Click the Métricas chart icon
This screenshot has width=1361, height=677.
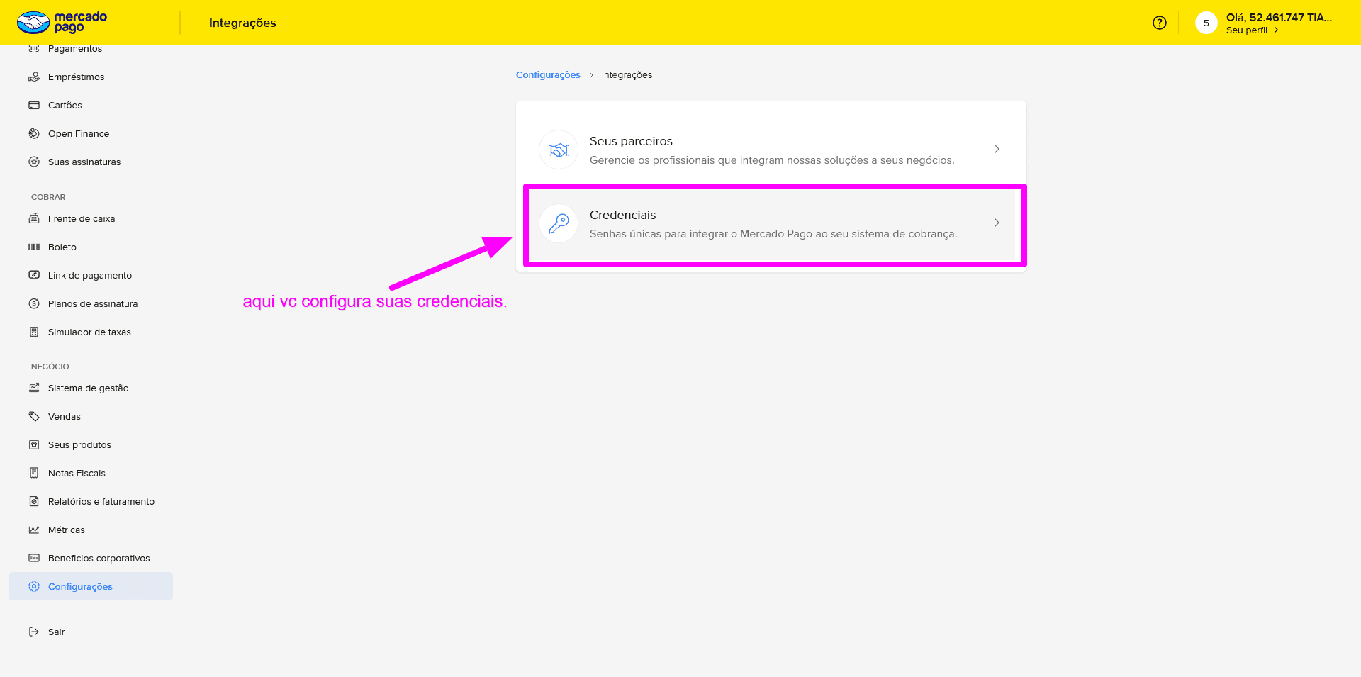(34, 530)
